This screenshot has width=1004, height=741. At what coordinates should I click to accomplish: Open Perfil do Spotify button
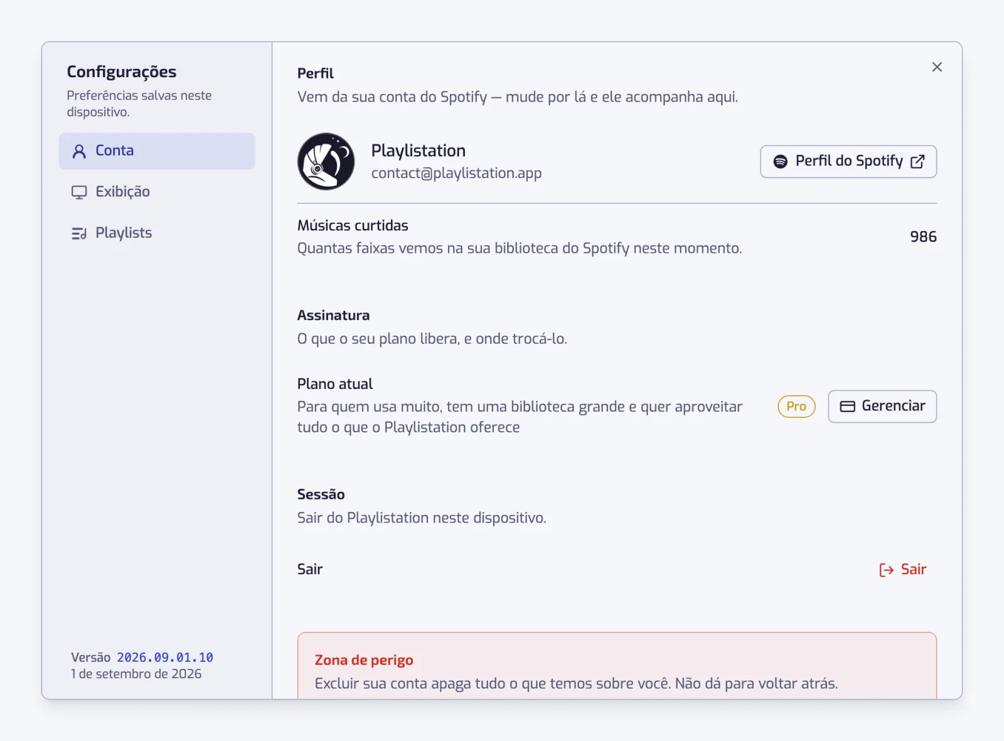click(848, 162)
